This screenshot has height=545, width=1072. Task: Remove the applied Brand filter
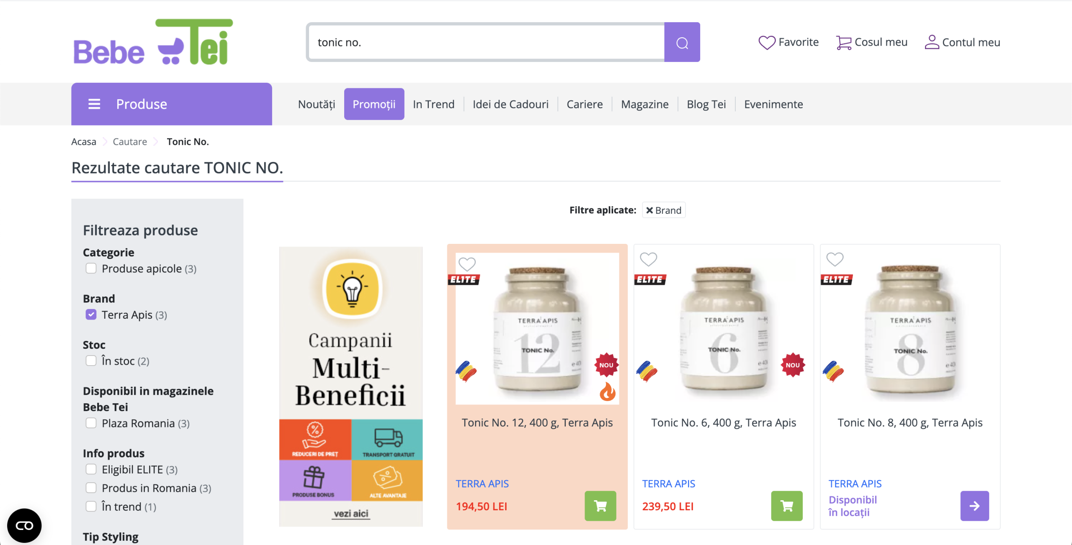(649, 210)
